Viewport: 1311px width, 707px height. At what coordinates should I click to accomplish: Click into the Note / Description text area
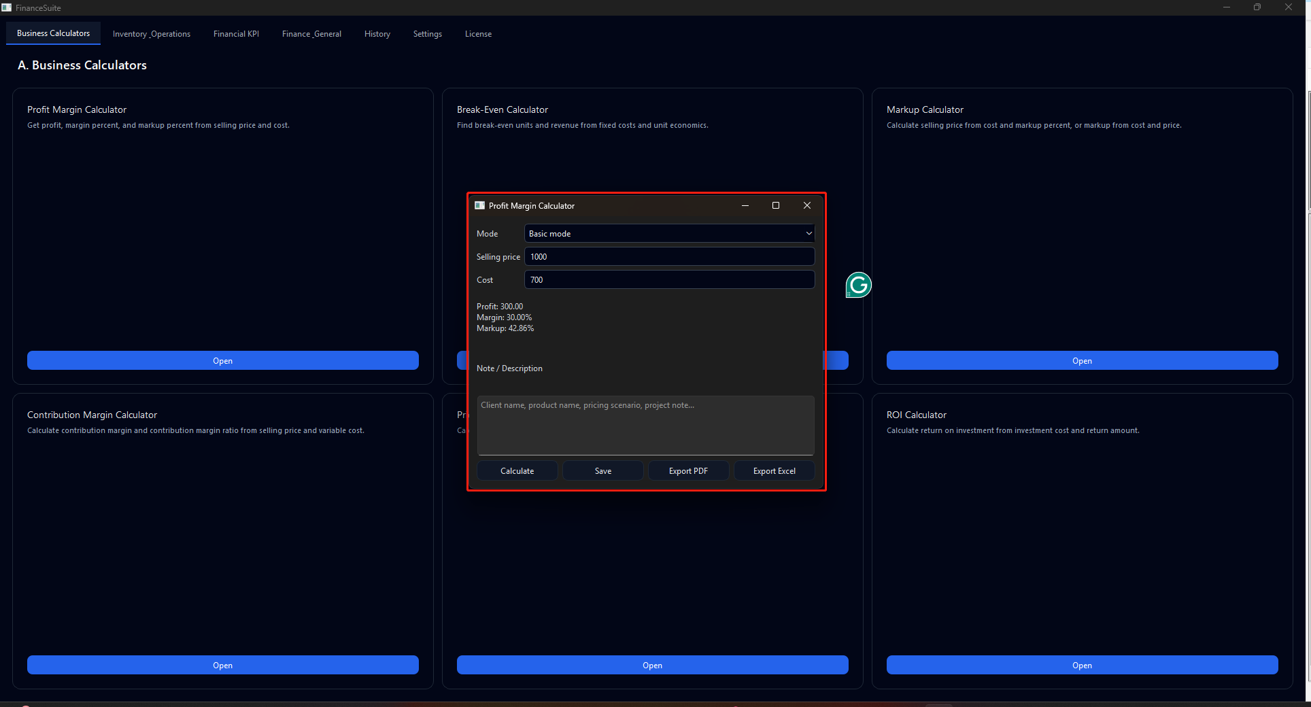(645, 425)
